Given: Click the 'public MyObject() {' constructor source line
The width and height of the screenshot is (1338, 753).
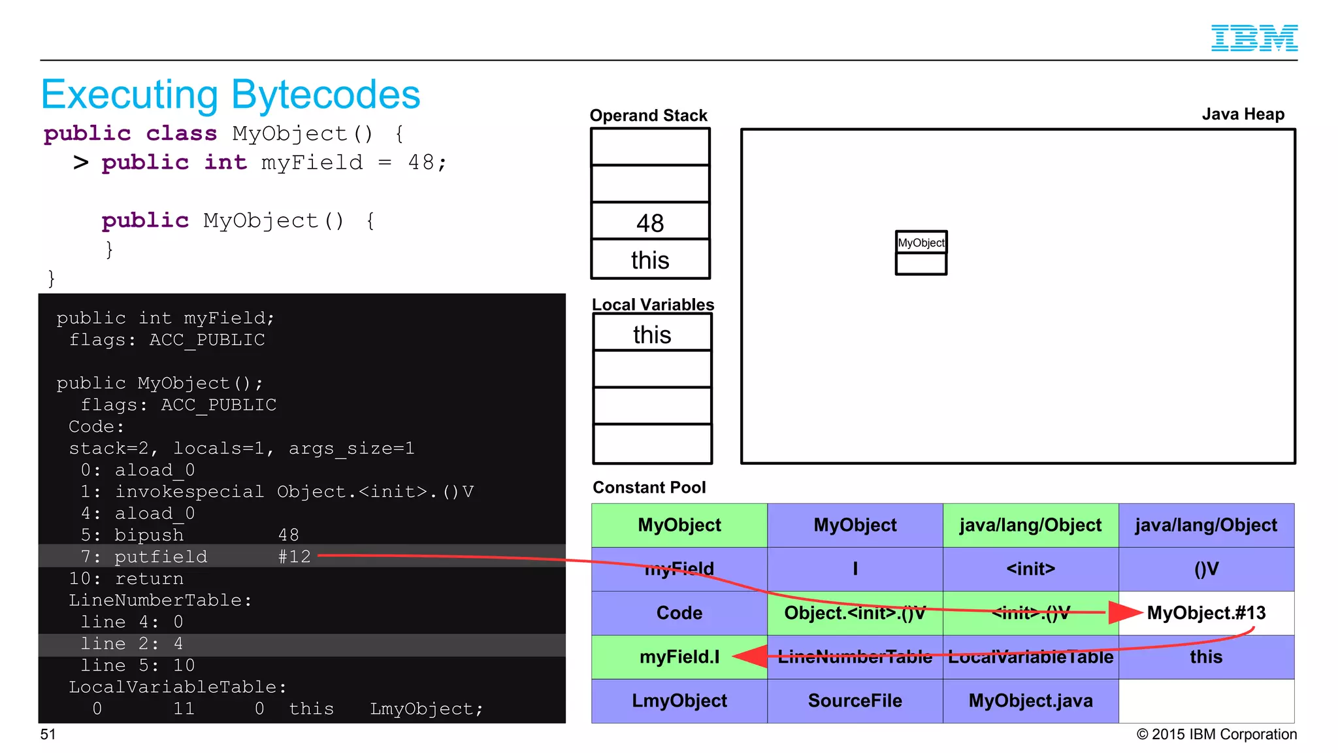Looking at the screenshot, I should tap(238, 220).
